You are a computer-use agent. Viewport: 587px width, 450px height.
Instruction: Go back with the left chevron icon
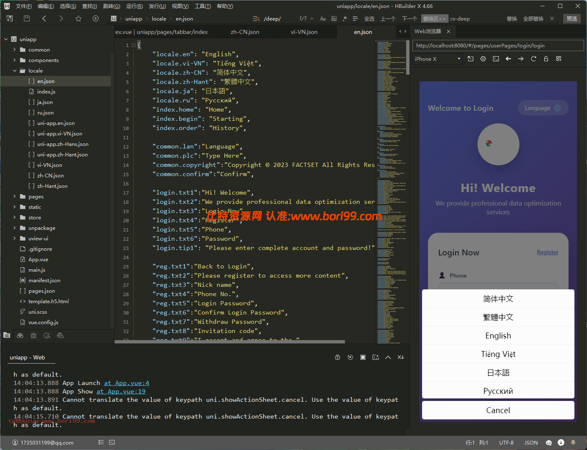pos(44,18)
